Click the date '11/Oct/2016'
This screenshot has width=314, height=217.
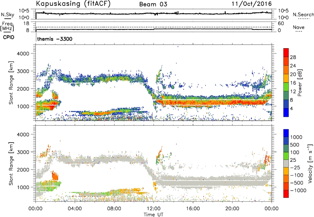[x=252, y=4]
